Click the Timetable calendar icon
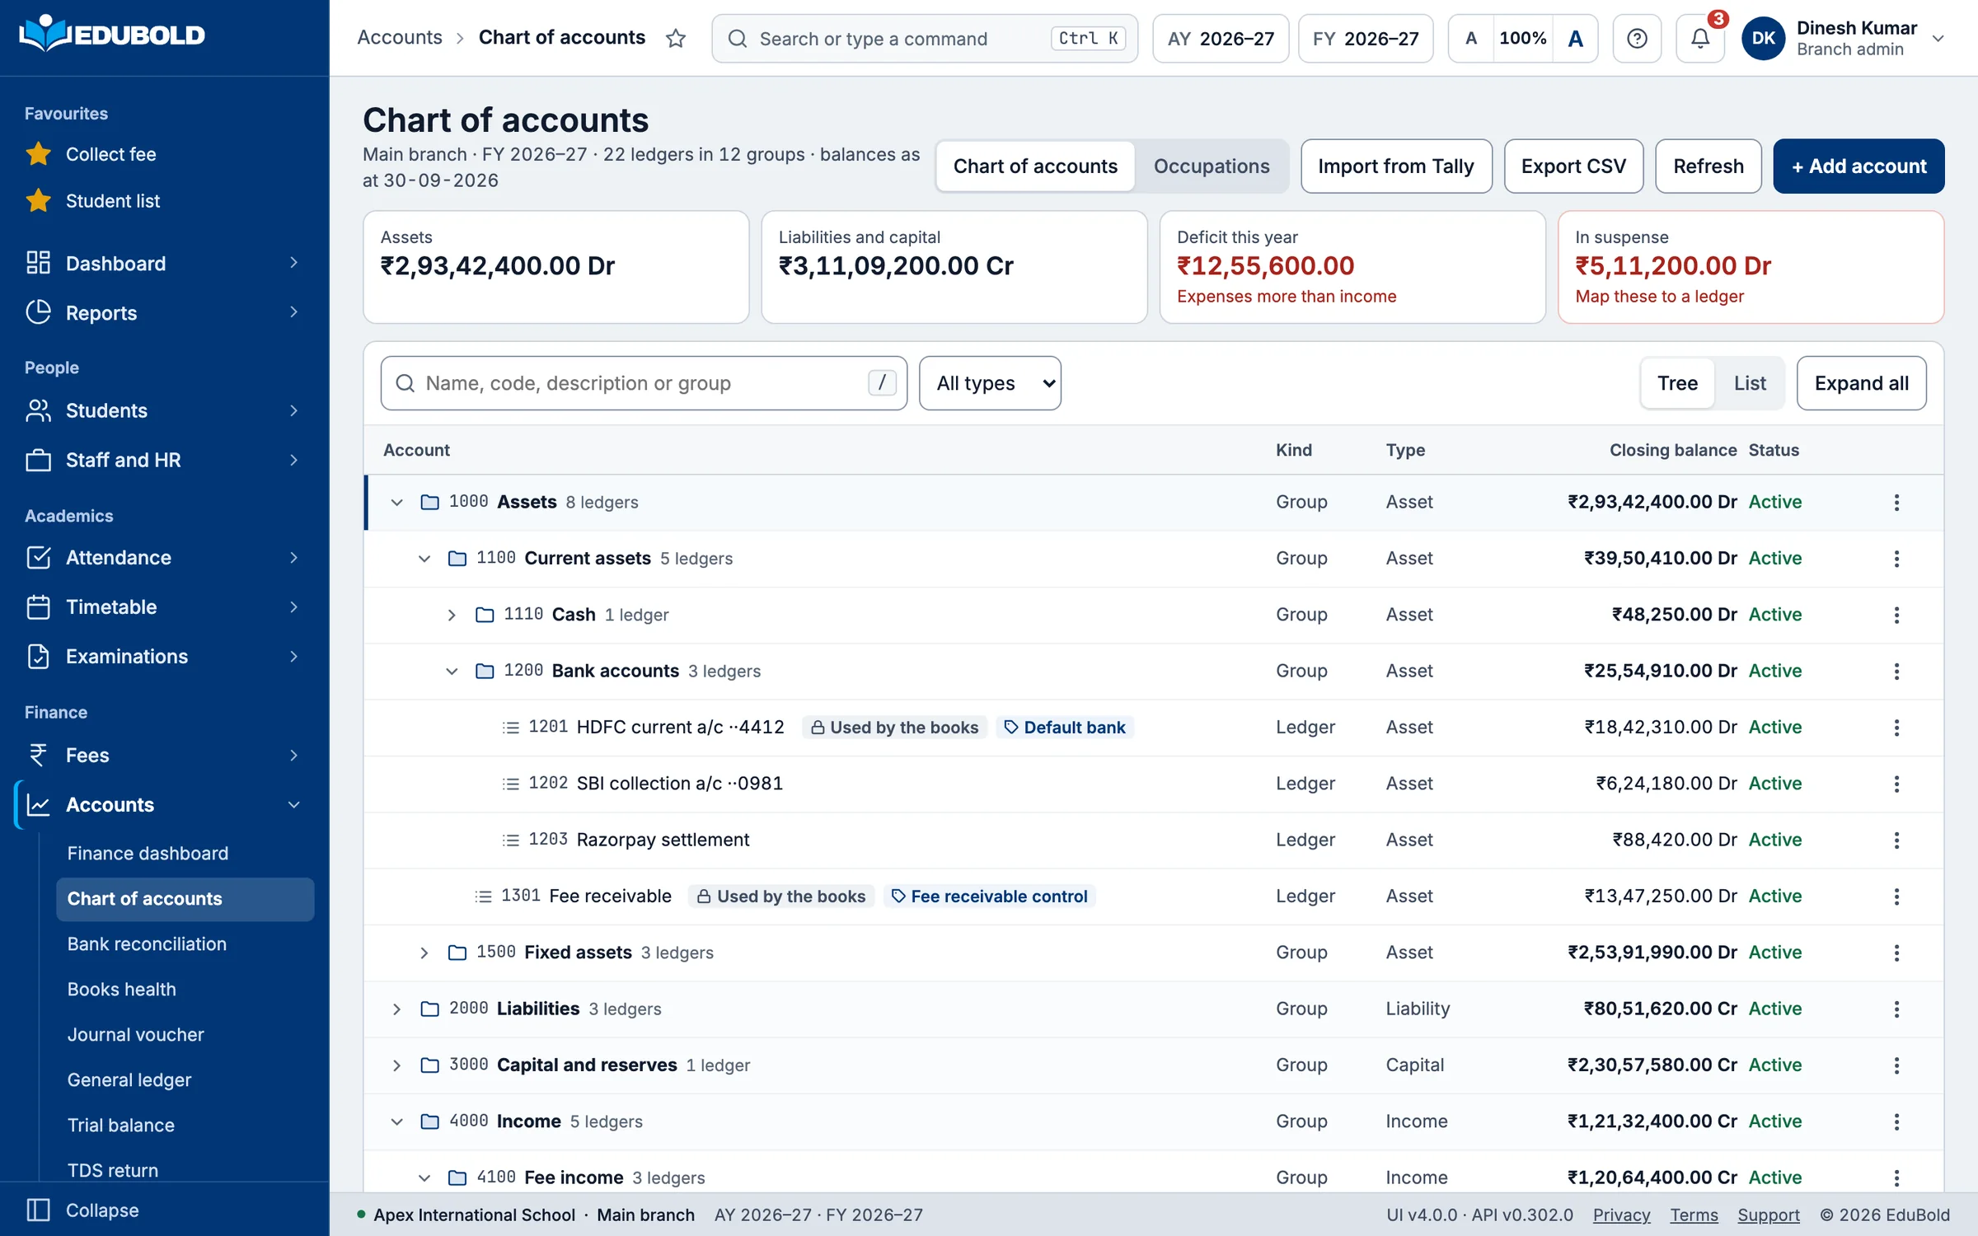 (38, 607)
